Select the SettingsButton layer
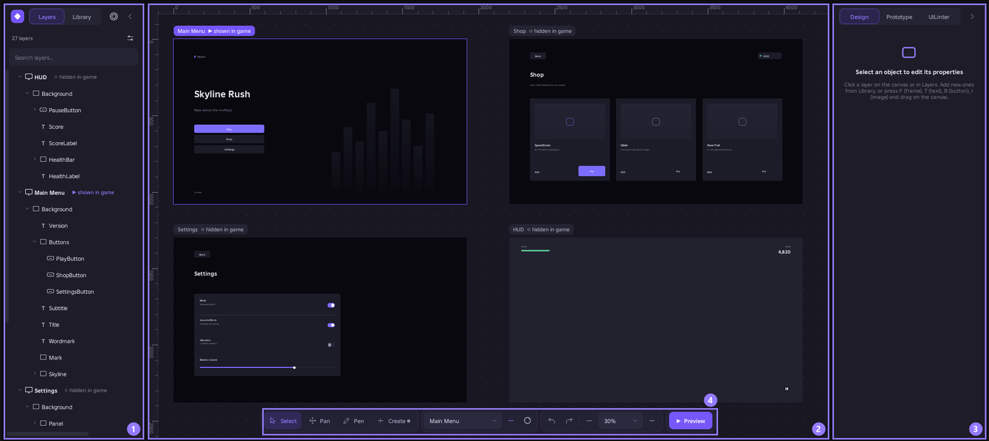Viewport: 989px width, 441px height. (75, 291)
